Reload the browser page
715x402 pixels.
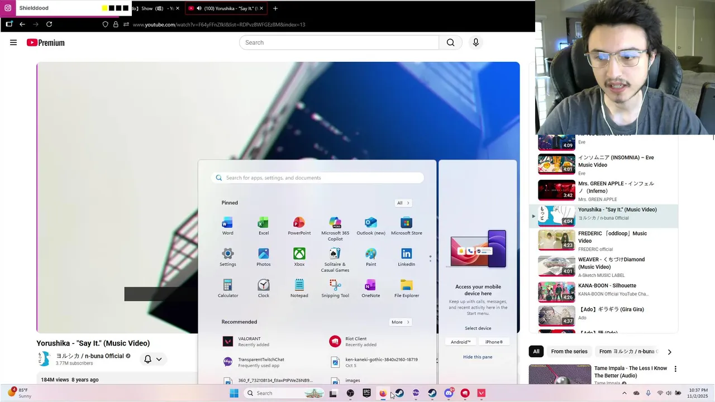click(49, 24)
